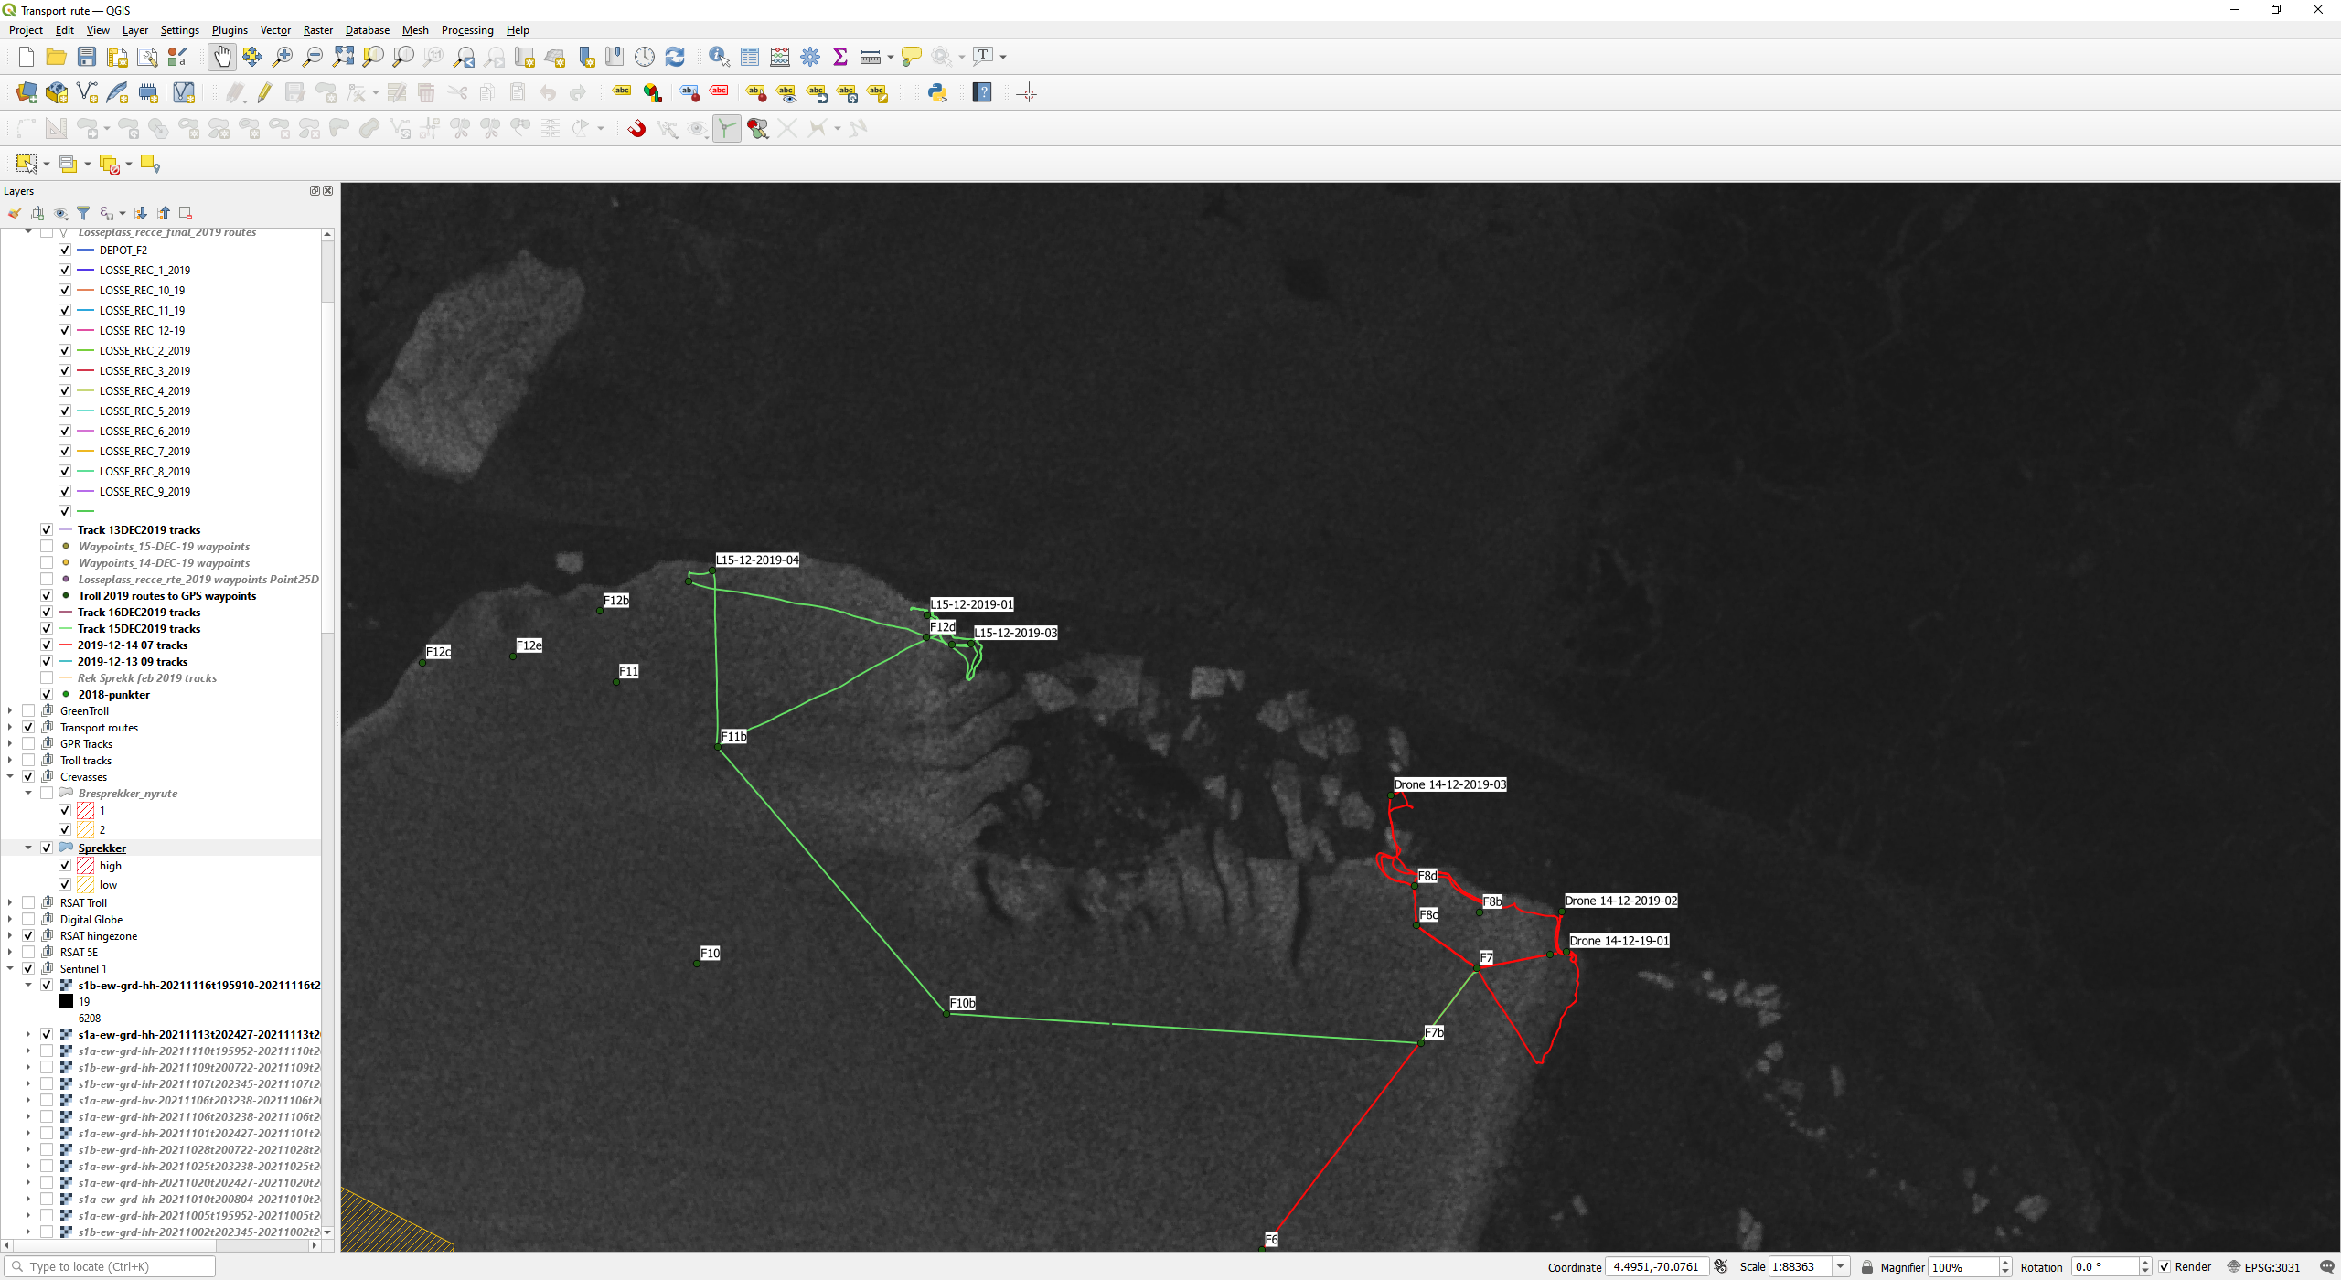The width and height of the screenshot is (2341, 1280).
Task: Click the filter legend funnel icon
Action: pyautogui.click(x=83, y=213)
